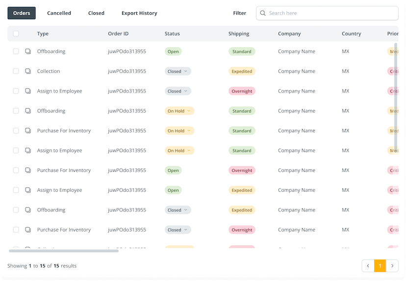Click the magnifier icon in search box
Image resolution: width=406 pixels, height=281 pixels.
263,13
